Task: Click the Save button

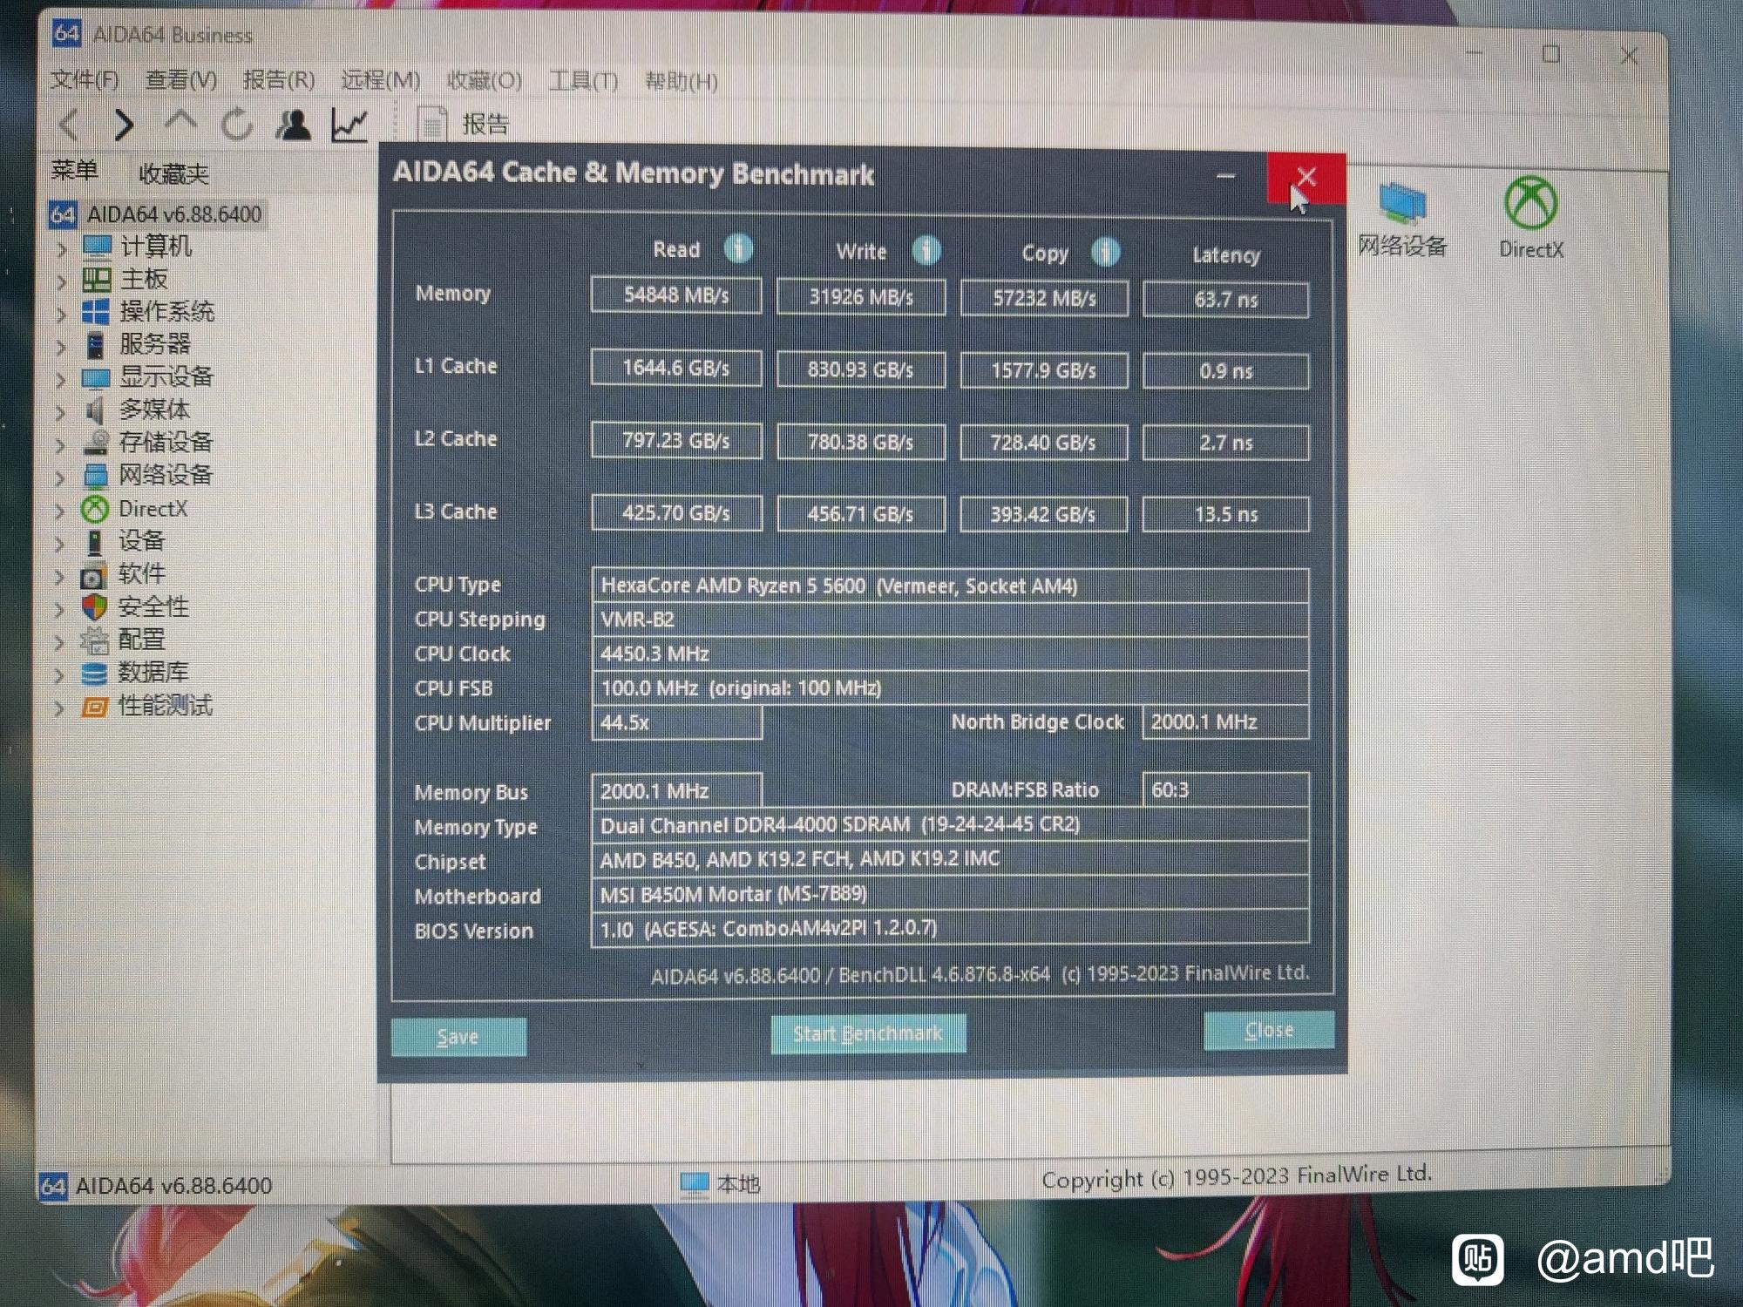Action: click(x=458, y=1037)
